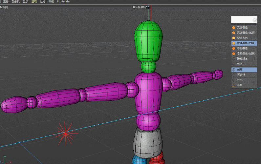Click the white header of the display menu
Screen dimensions: 261x164
[x=244, y=19]
